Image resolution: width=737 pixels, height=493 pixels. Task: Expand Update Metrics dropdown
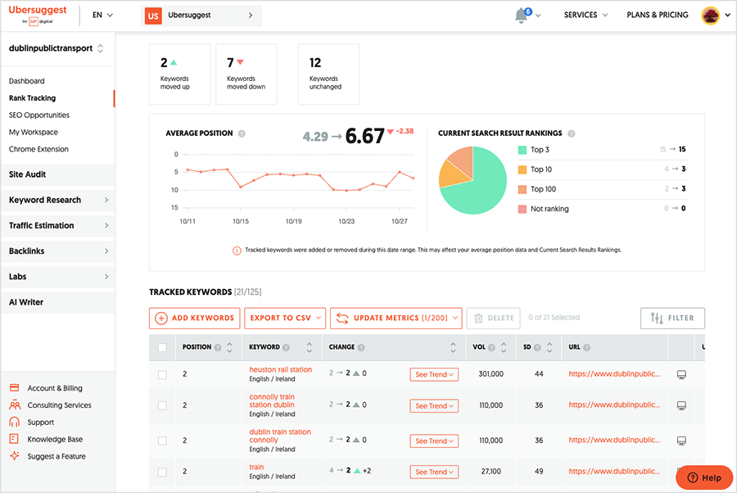pyautogui.click(x=396, y=319)
